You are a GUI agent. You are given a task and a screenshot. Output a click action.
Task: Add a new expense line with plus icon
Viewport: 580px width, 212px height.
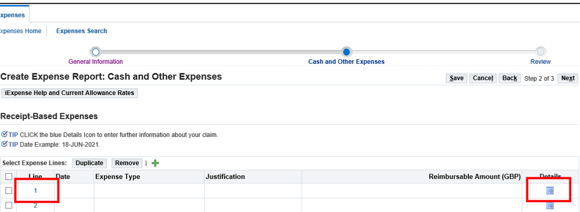(155, 163)
